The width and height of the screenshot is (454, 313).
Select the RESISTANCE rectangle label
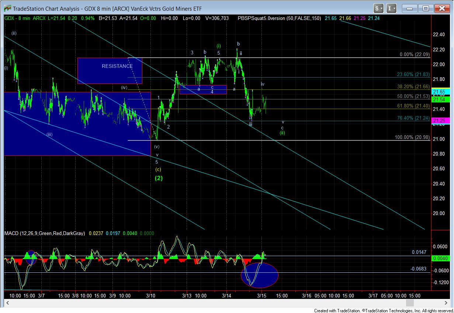(117, 67)
